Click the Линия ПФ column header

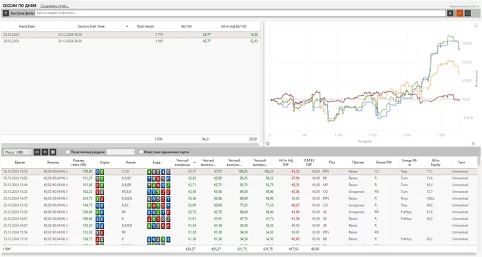pyautogui.click(x=384, y=163)
